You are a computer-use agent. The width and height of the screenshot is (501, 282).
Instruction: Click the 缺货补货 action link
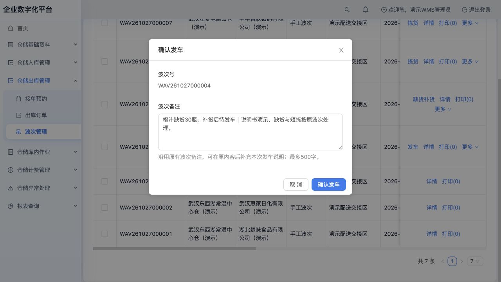tap(424, 99)
